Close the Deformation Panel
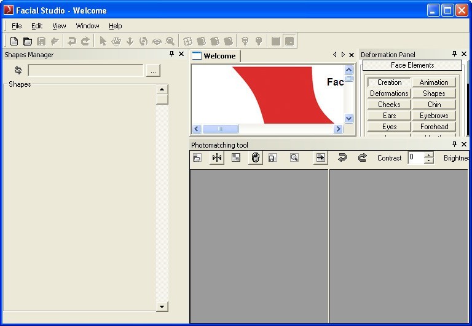Screen dimensions: 472x326 click(464, 54)
